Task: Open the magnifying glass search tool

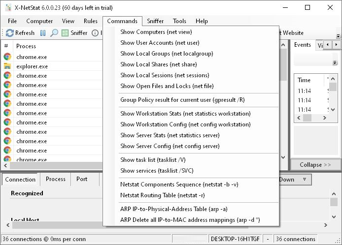Action: point(54,33)
